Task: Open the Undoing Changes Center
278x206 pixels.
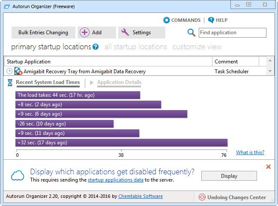Action: click(232, 197)
